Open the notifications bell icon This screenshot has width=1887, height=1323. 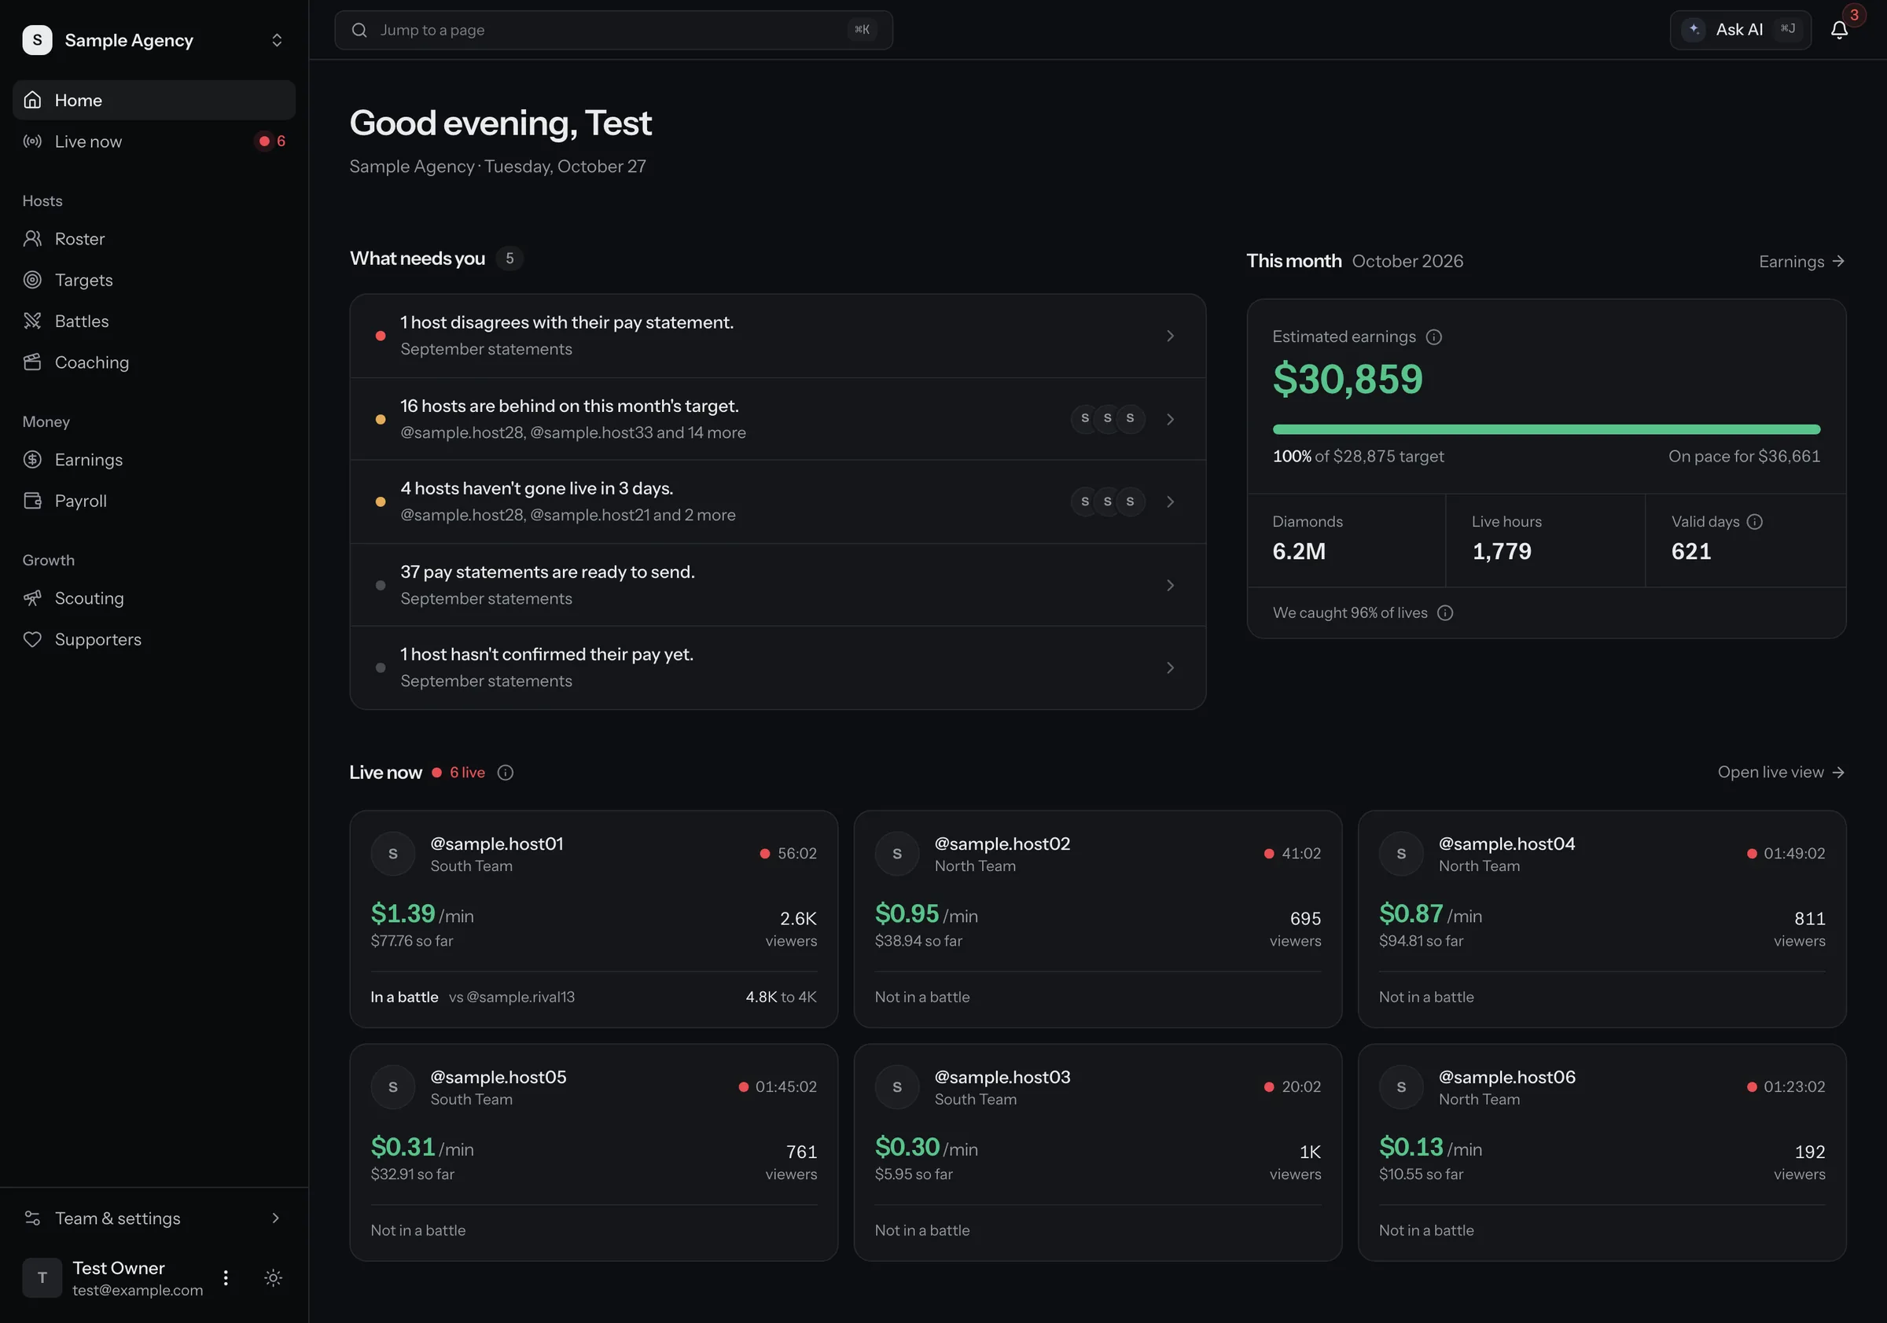1838,31
